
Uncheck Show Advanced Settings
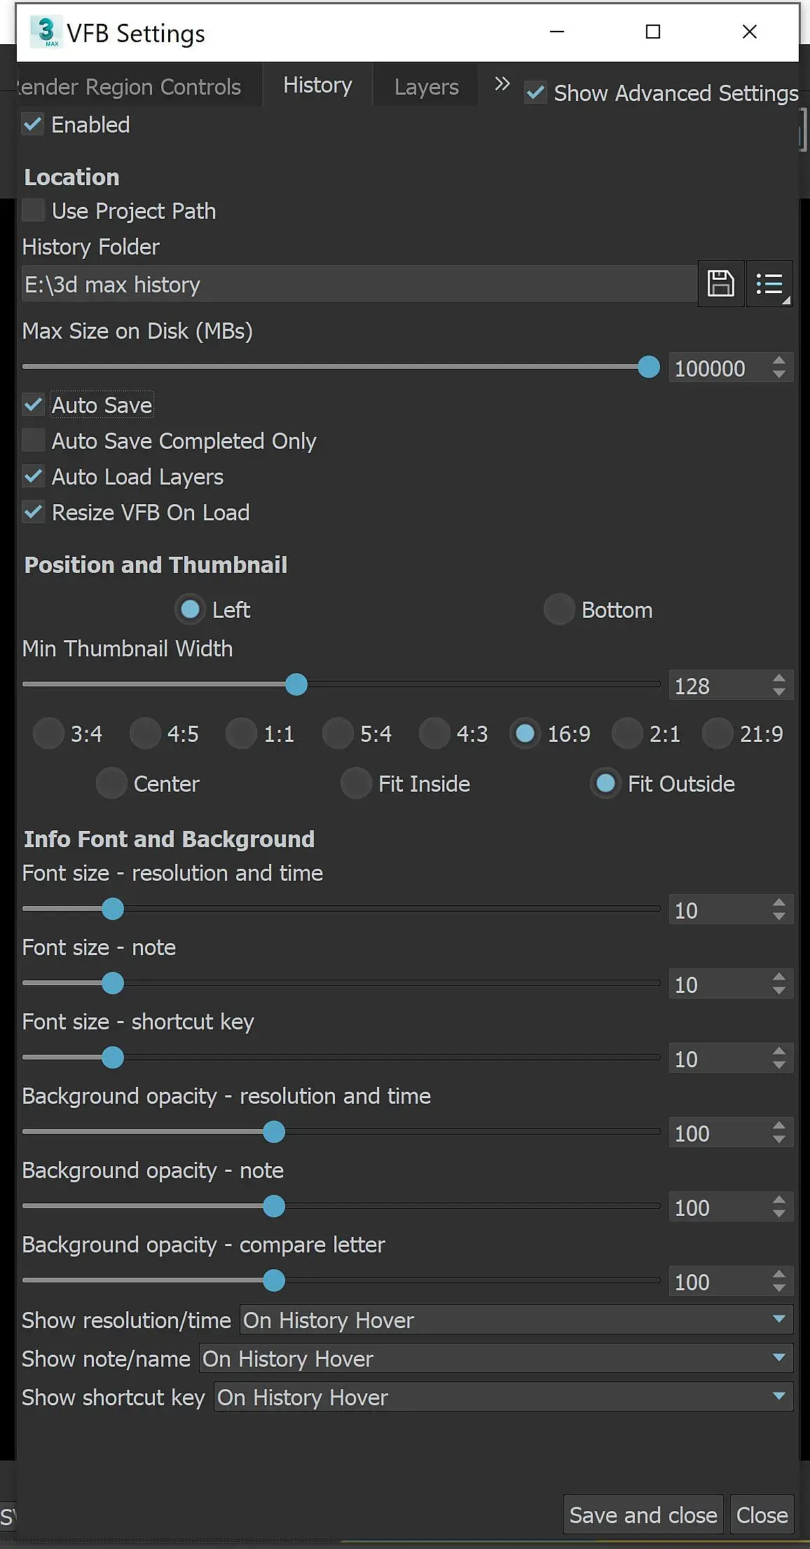tap(536, 93)
